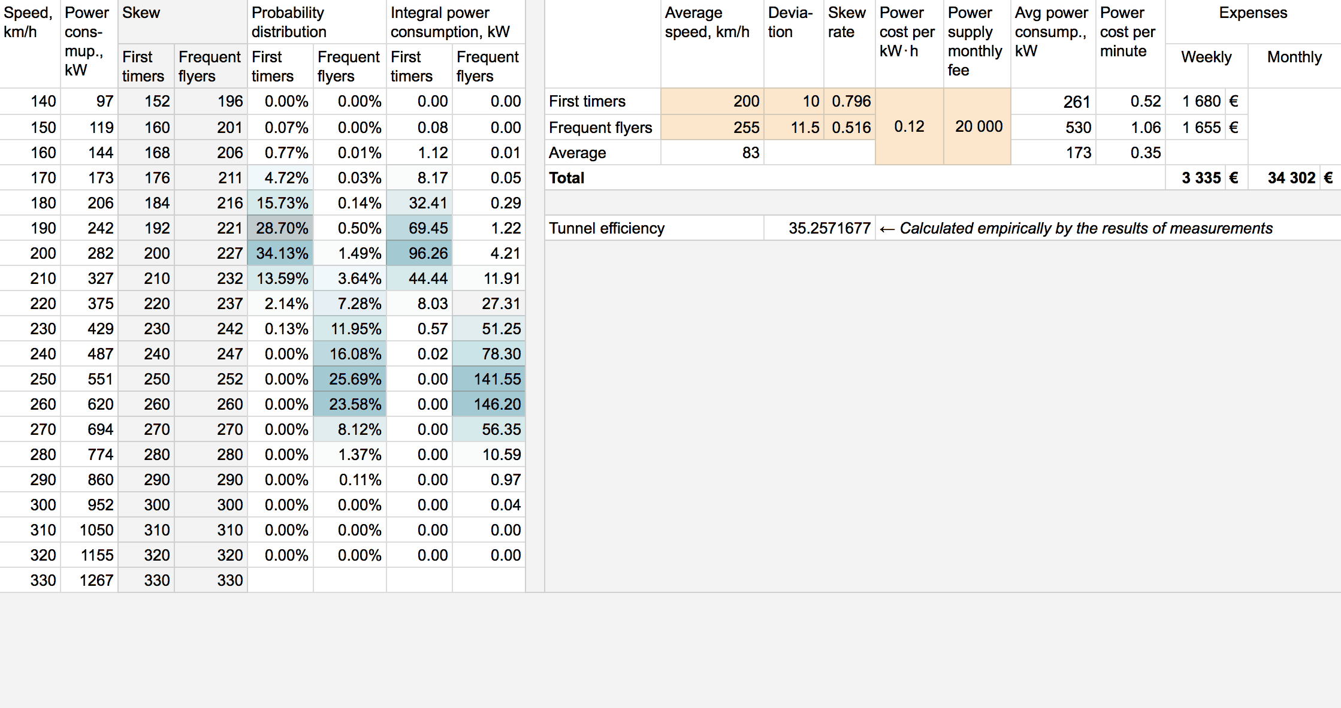Select the skew rate cell 0.516
1341x708 pixels.
tap(850, 127)
